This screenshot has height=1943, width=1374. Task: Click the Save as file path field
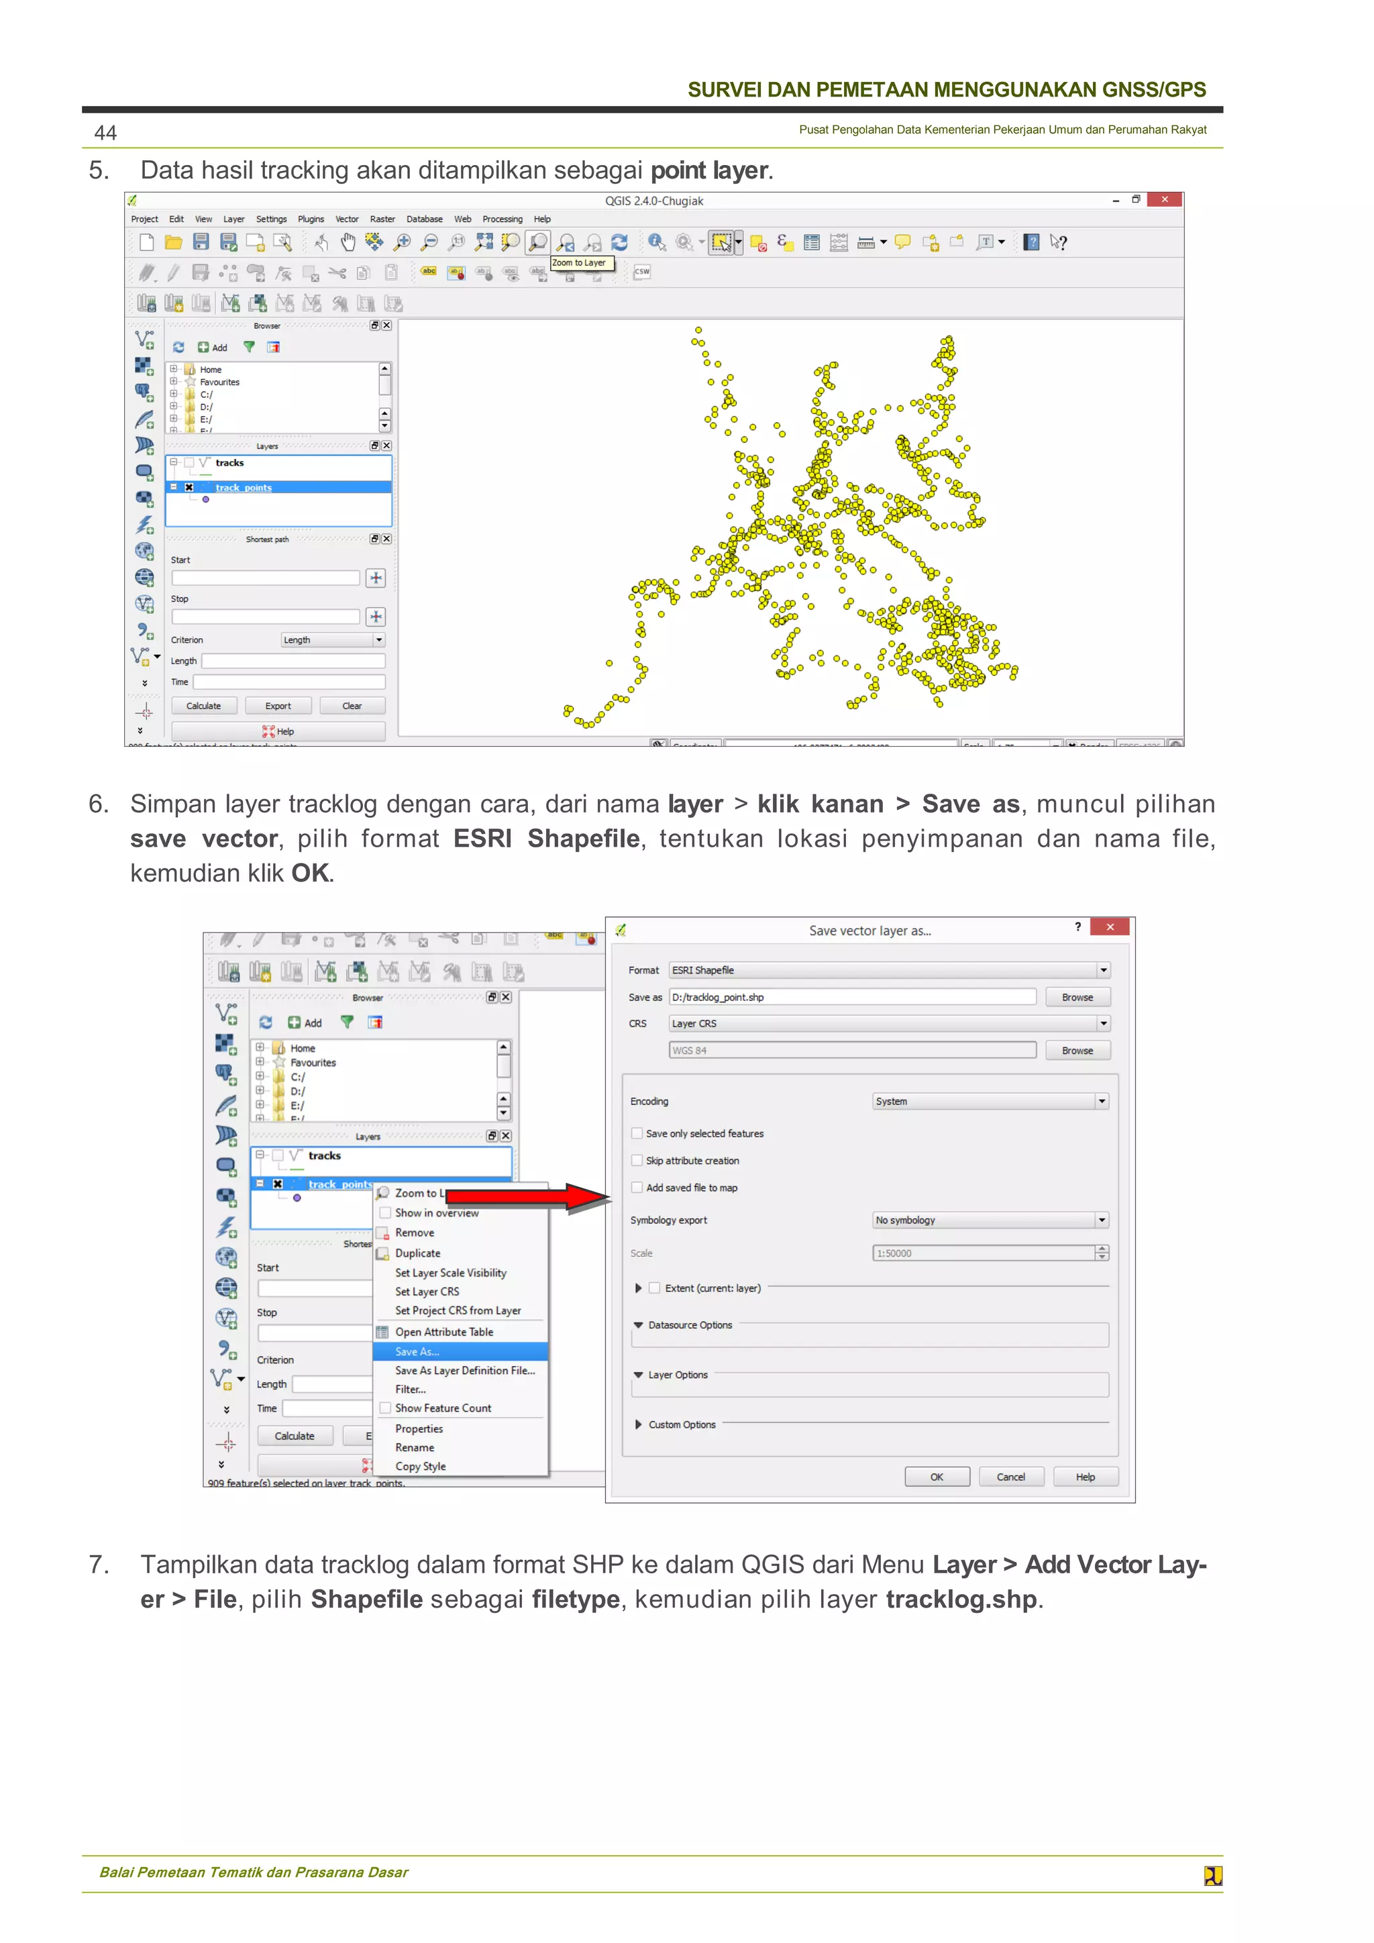coord(851,997)
